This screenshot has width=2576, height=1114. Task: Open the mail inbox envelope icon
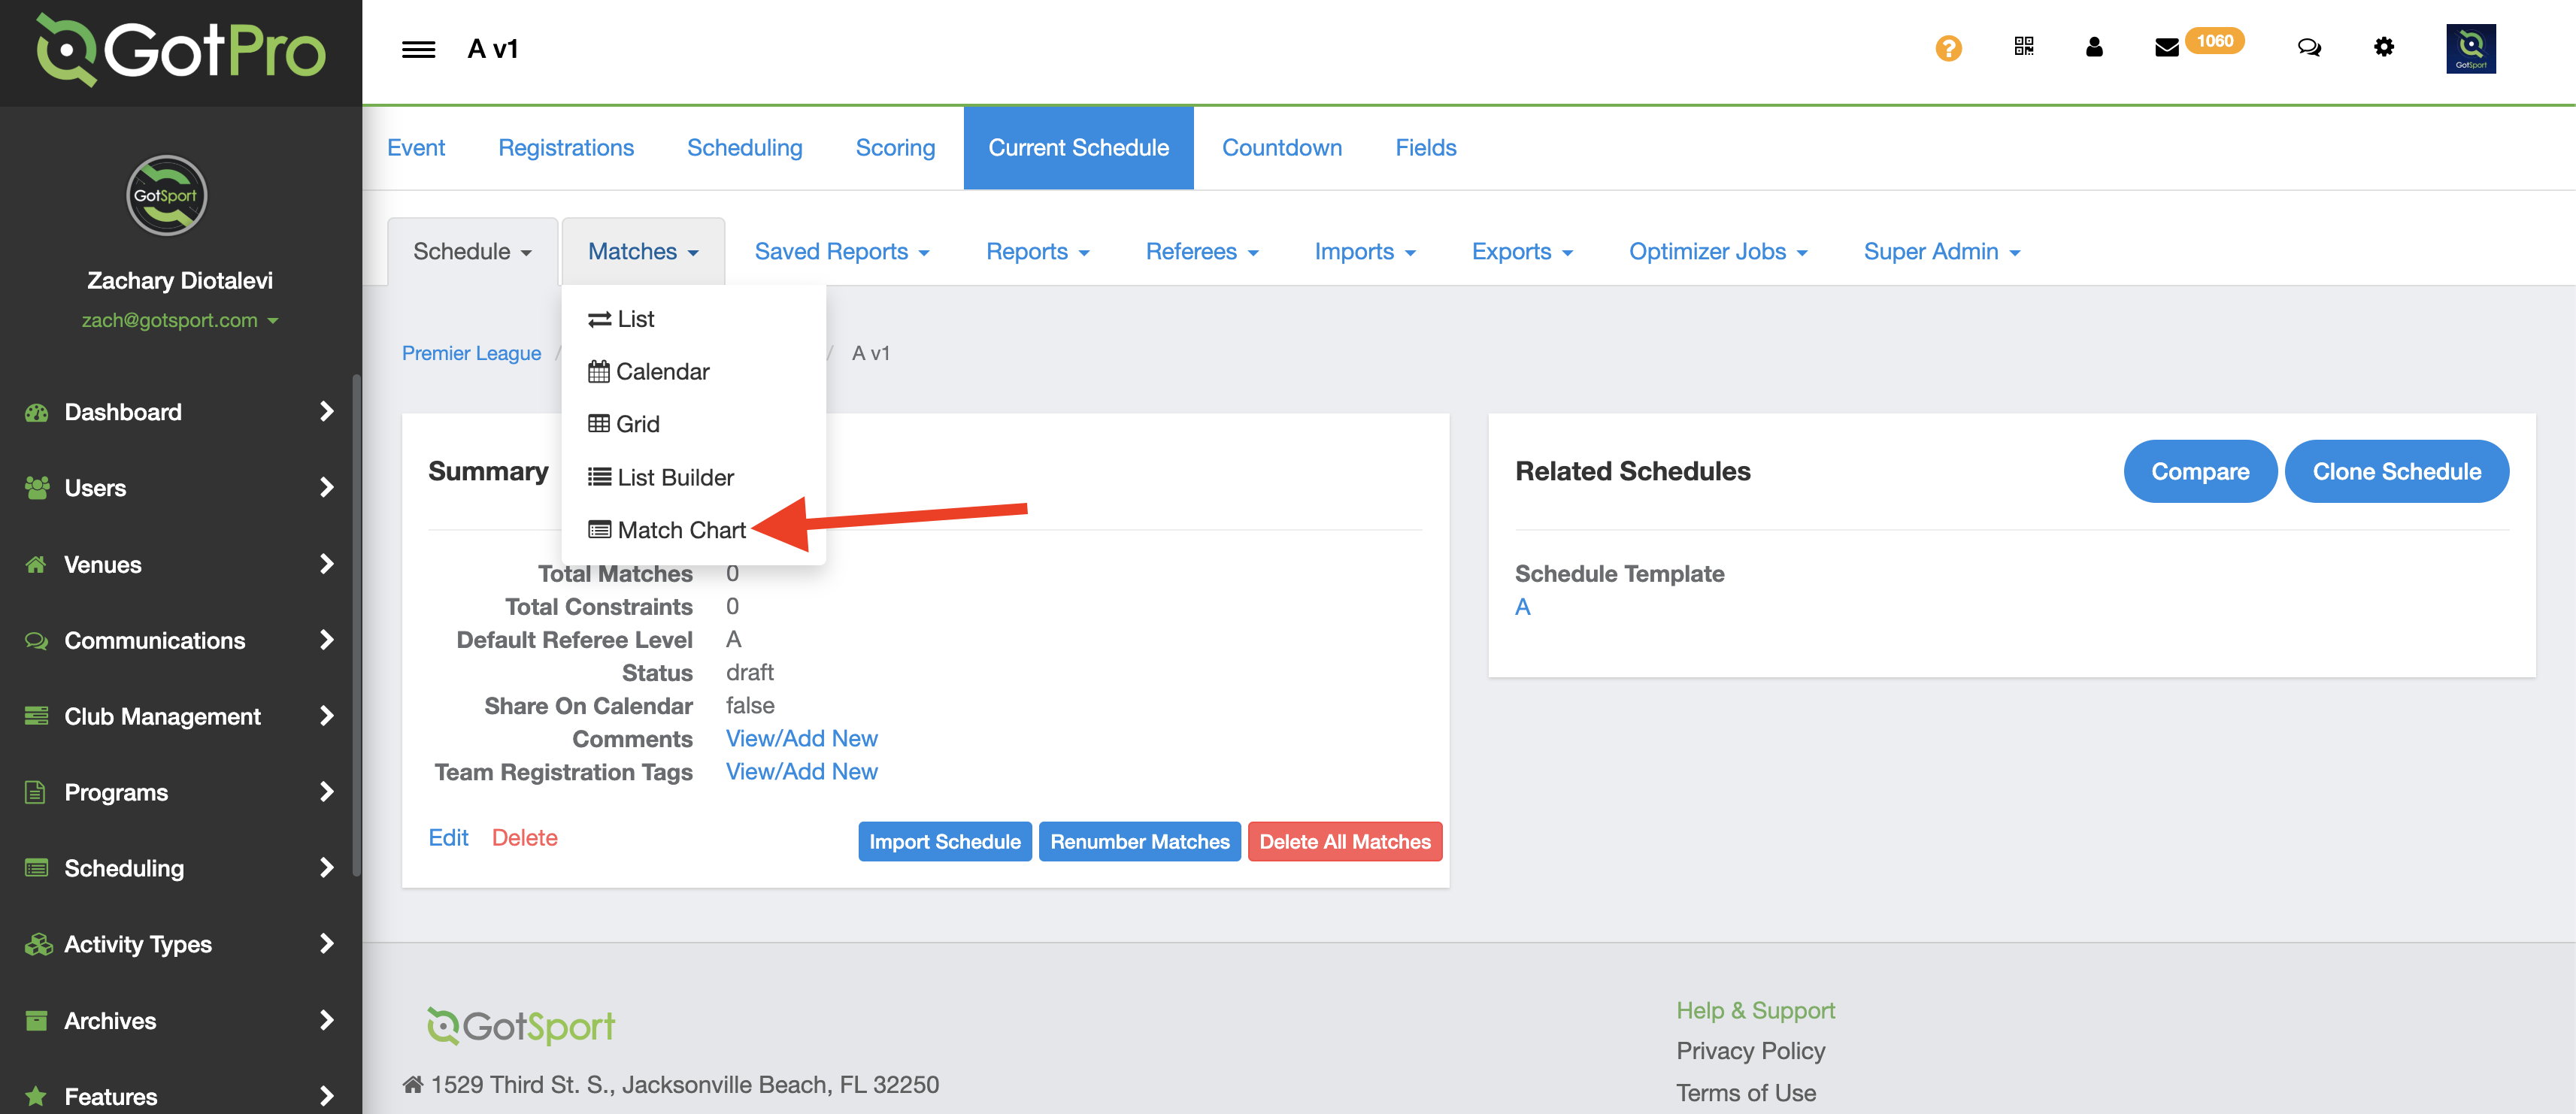[2166, 48]
